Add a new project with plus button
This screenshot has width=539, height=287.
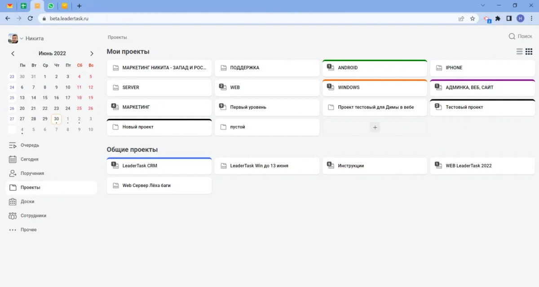pos(375,127)
